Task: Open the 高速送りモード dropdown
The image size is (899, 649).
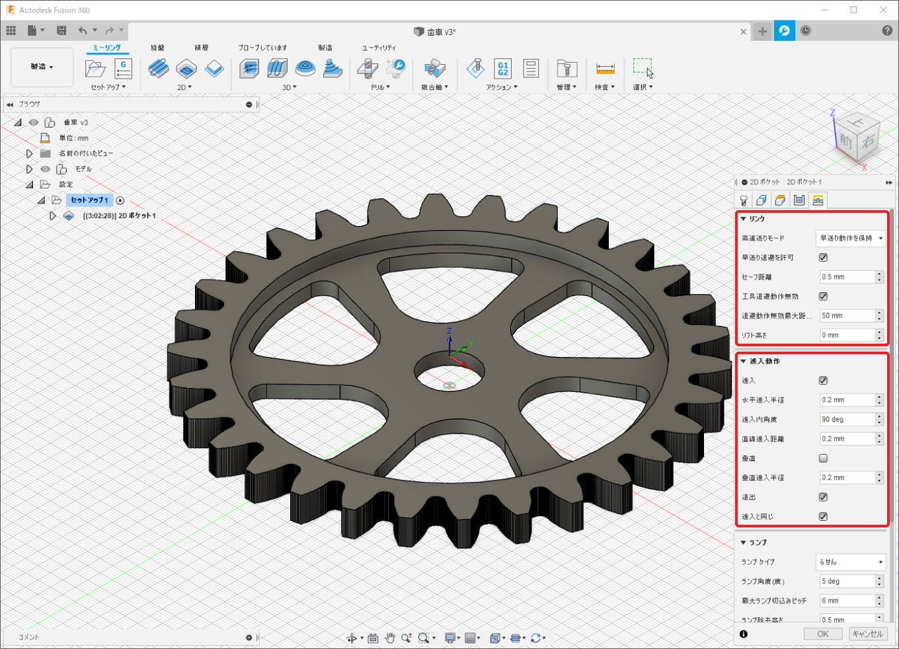Action: click(x=850, y=238)
